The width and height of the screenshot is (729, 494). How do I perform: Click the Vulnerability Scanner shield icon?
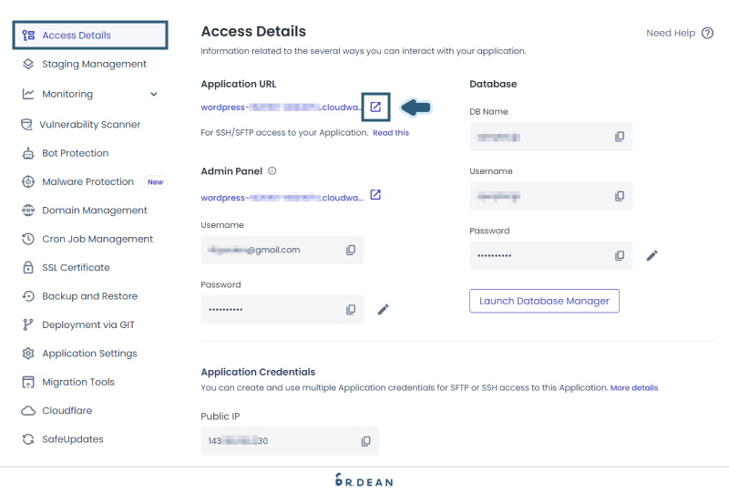coord(27,125)
